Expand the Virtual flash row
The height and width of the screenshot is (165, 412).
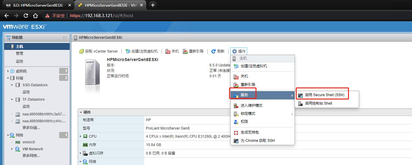pyautogui.click(x=80, y=153)
